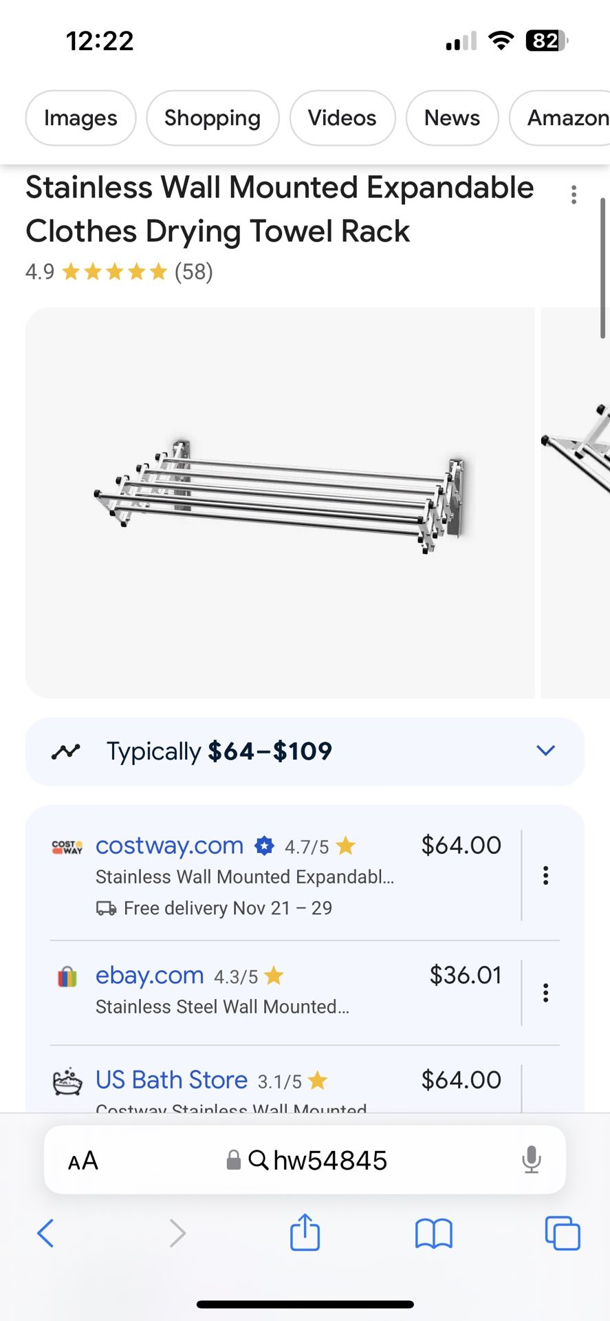Open the ebay.com store link

149,975
